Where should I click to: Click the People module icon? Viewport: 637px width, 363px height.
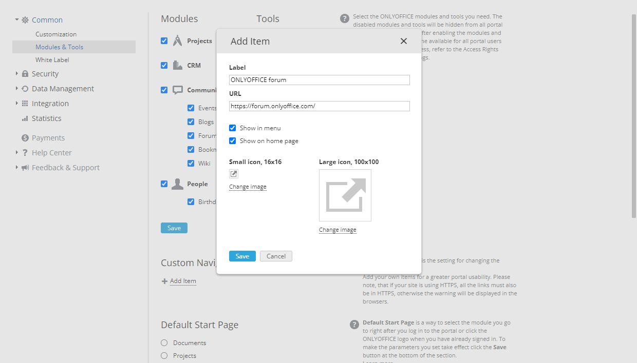point(177,183)
